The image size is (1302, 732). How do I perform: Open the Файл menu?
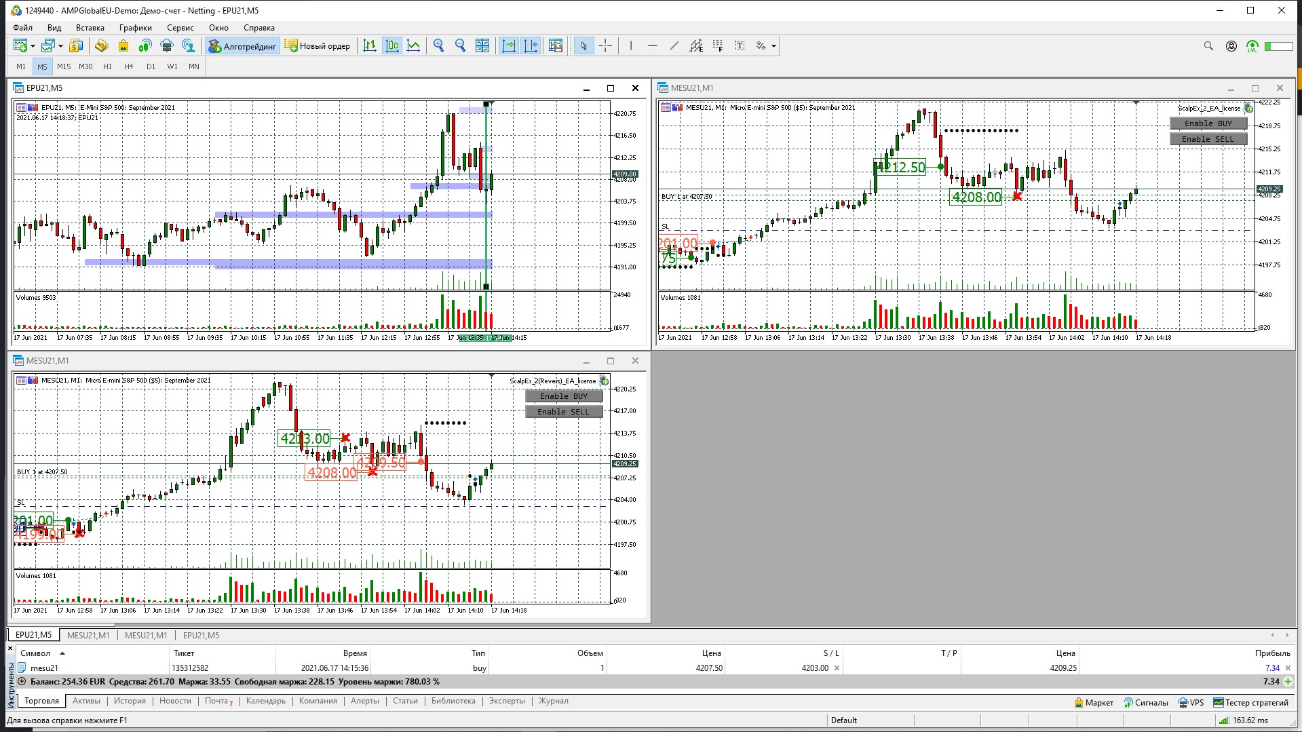22,28
